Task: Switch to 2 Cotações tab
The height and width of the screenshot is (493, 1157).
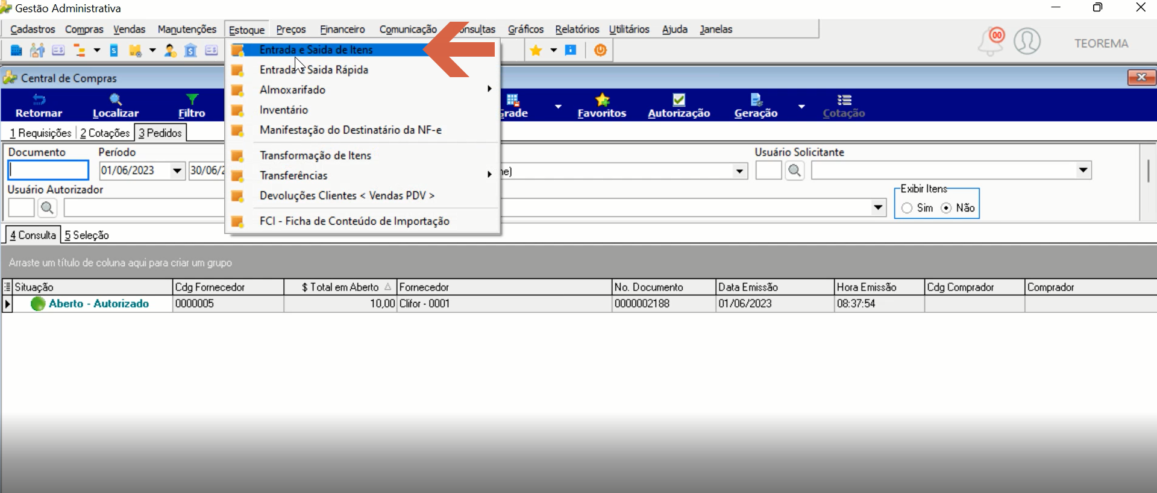Action: tap(105, 133)
